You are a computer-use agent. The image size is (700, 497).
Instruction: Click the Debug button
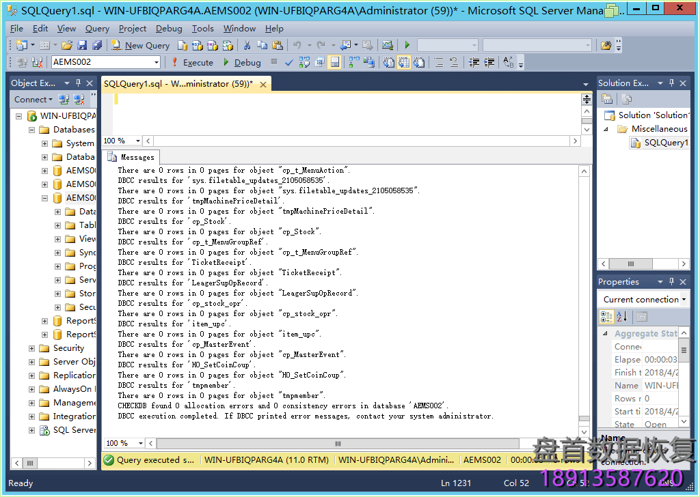click(241, 62)
